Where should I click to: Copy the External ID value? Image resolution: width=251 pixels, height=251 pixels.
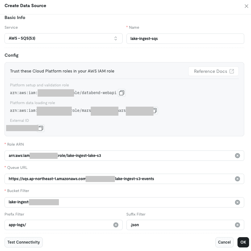pos(41,128)
